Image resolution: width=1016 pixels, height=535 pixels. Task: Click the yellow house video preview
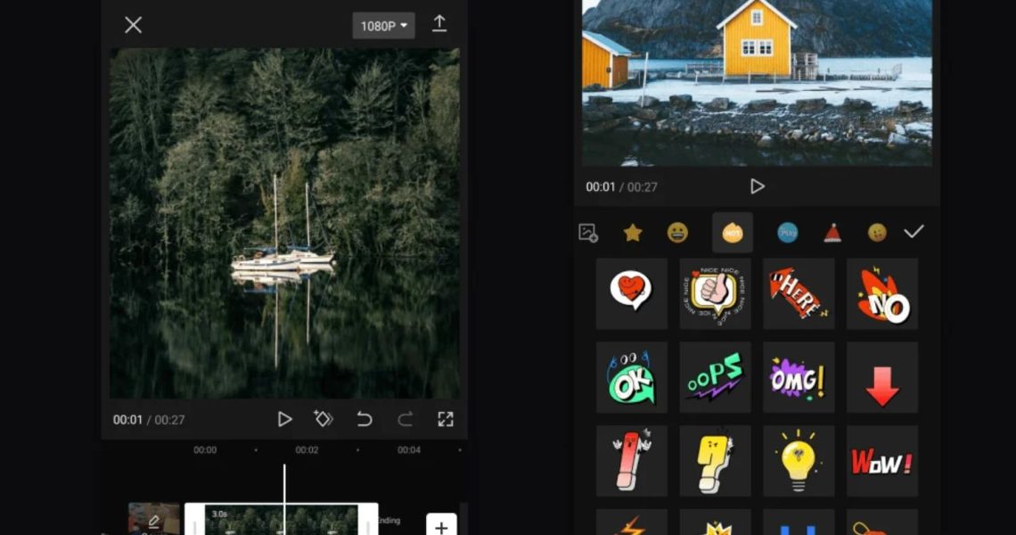point(757,83)
